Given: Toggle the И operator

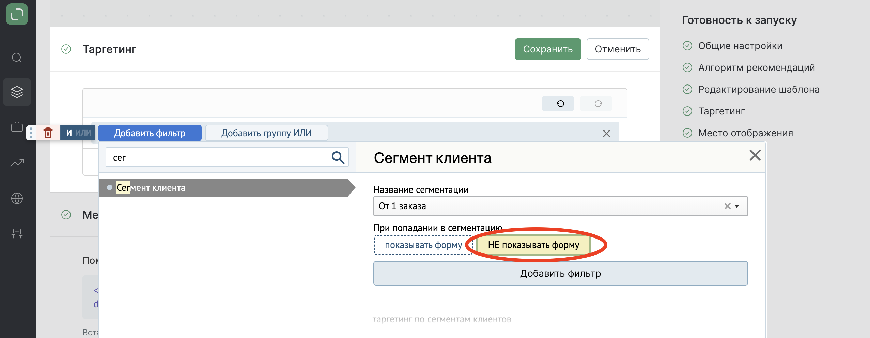Looking at the screenshot, I should 69,133.
